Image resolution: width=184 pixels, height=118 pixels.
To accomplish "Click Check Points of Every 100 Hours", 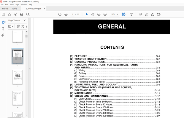I will tap(117, 107).
